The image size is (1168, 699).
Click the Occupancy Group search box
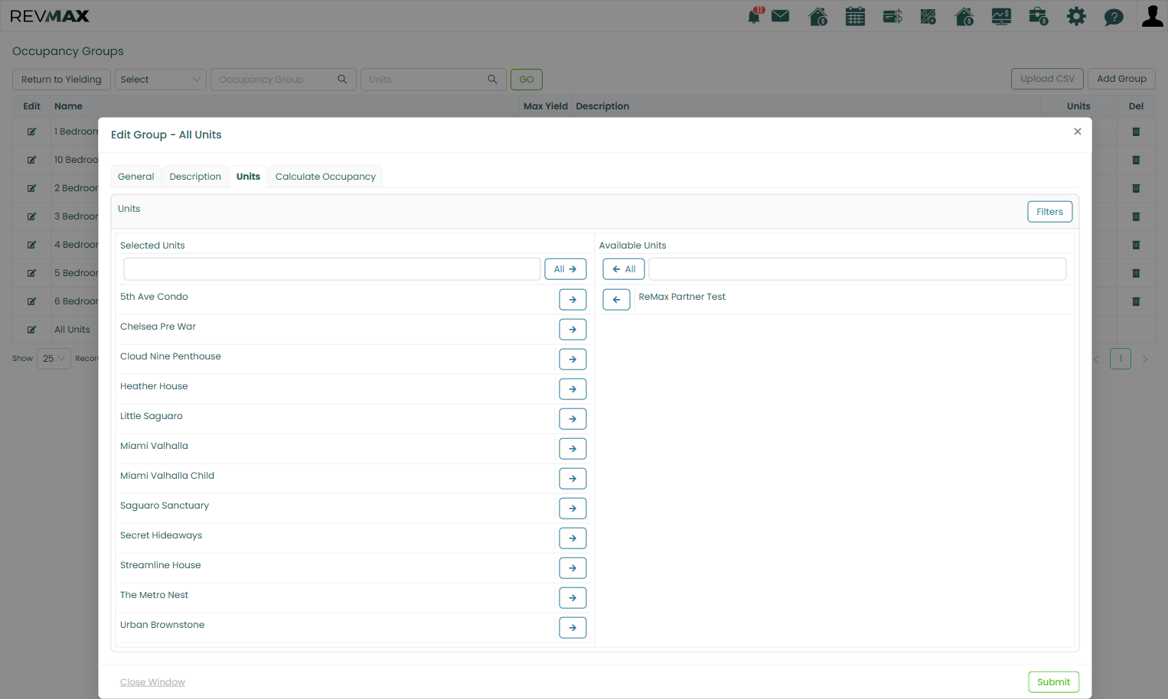(x=283, y=80)
